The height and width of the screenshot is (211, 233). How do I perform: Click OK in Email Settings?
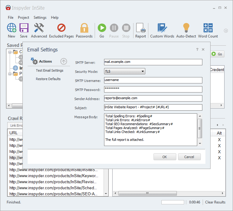[165, 157]
